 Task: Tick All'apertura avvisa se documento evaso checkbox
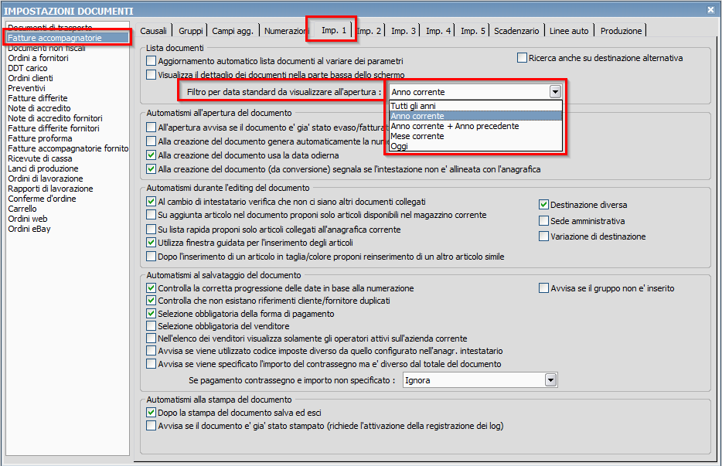click(151, 127)
